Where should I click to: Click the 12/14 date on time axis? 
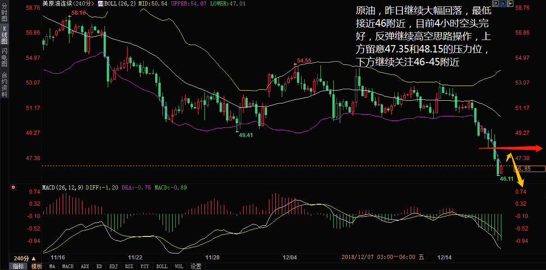444,258
